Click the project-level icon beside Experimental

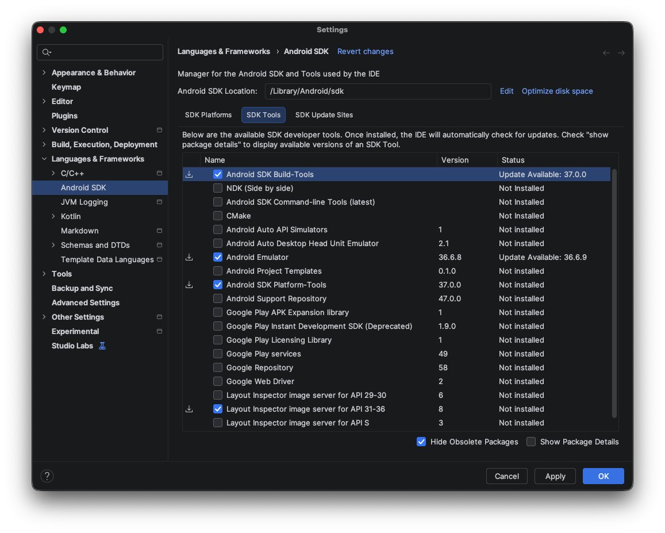click(159, 331)
